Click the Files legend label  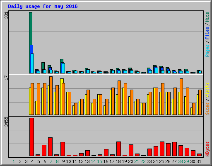click(x=207, y=33)
